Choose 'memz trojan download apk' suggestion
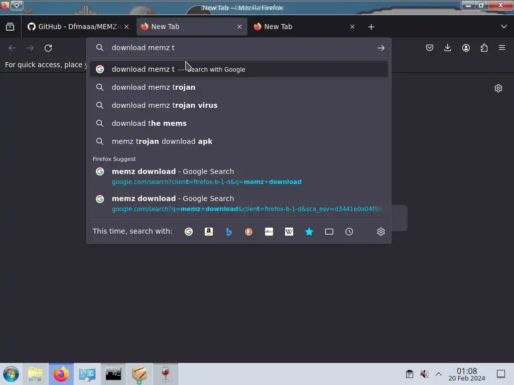The height and width of the screenshot is (385, 514). point(238,141)
